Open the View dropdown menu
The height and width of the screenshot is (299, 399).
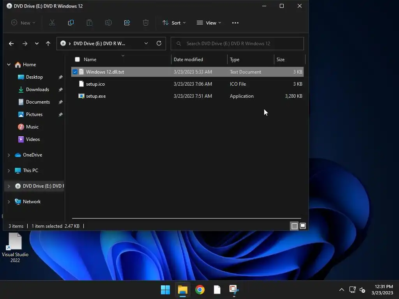(x=209, y=23)
